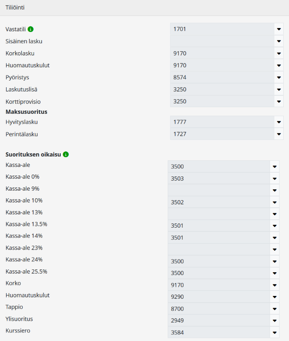
Task: Click the Tiliöinti section header
Action: click(15, 8)
